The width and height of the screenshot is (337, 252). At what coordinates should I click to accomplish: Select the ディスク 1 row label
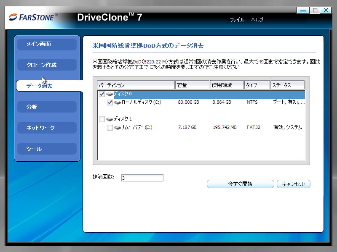123,119
